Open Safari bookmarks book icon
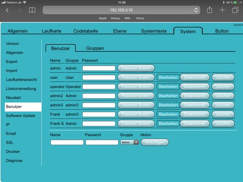243x182 pixels. click(32, 10)
